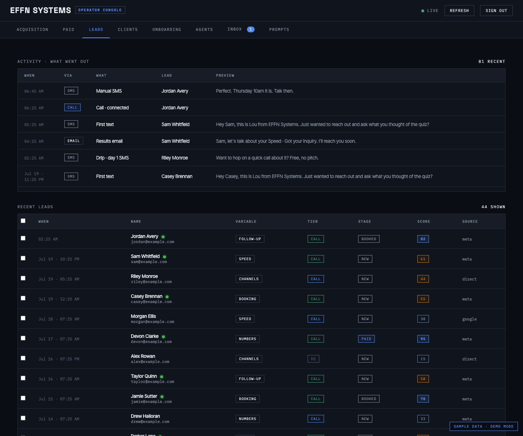Click the '44 SHOWN' leads count
Viewport: 523px width, 436px height.
[493, 207]
